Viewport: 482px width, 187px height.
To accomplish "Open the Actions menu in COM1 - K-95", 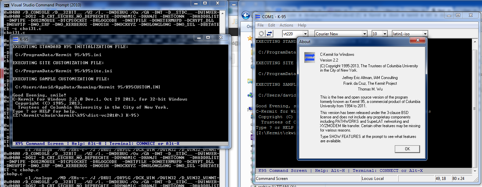I will coord(286,25).
